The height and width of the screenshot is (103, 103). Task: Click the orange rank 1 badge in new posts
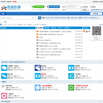coord(37,31)
